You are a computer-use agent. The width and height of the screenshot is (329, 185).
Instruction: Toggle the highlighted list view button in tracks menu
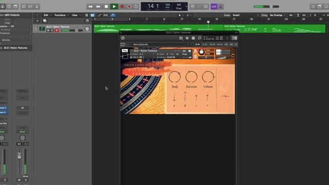pyautogui.click(x=93, y=15)
